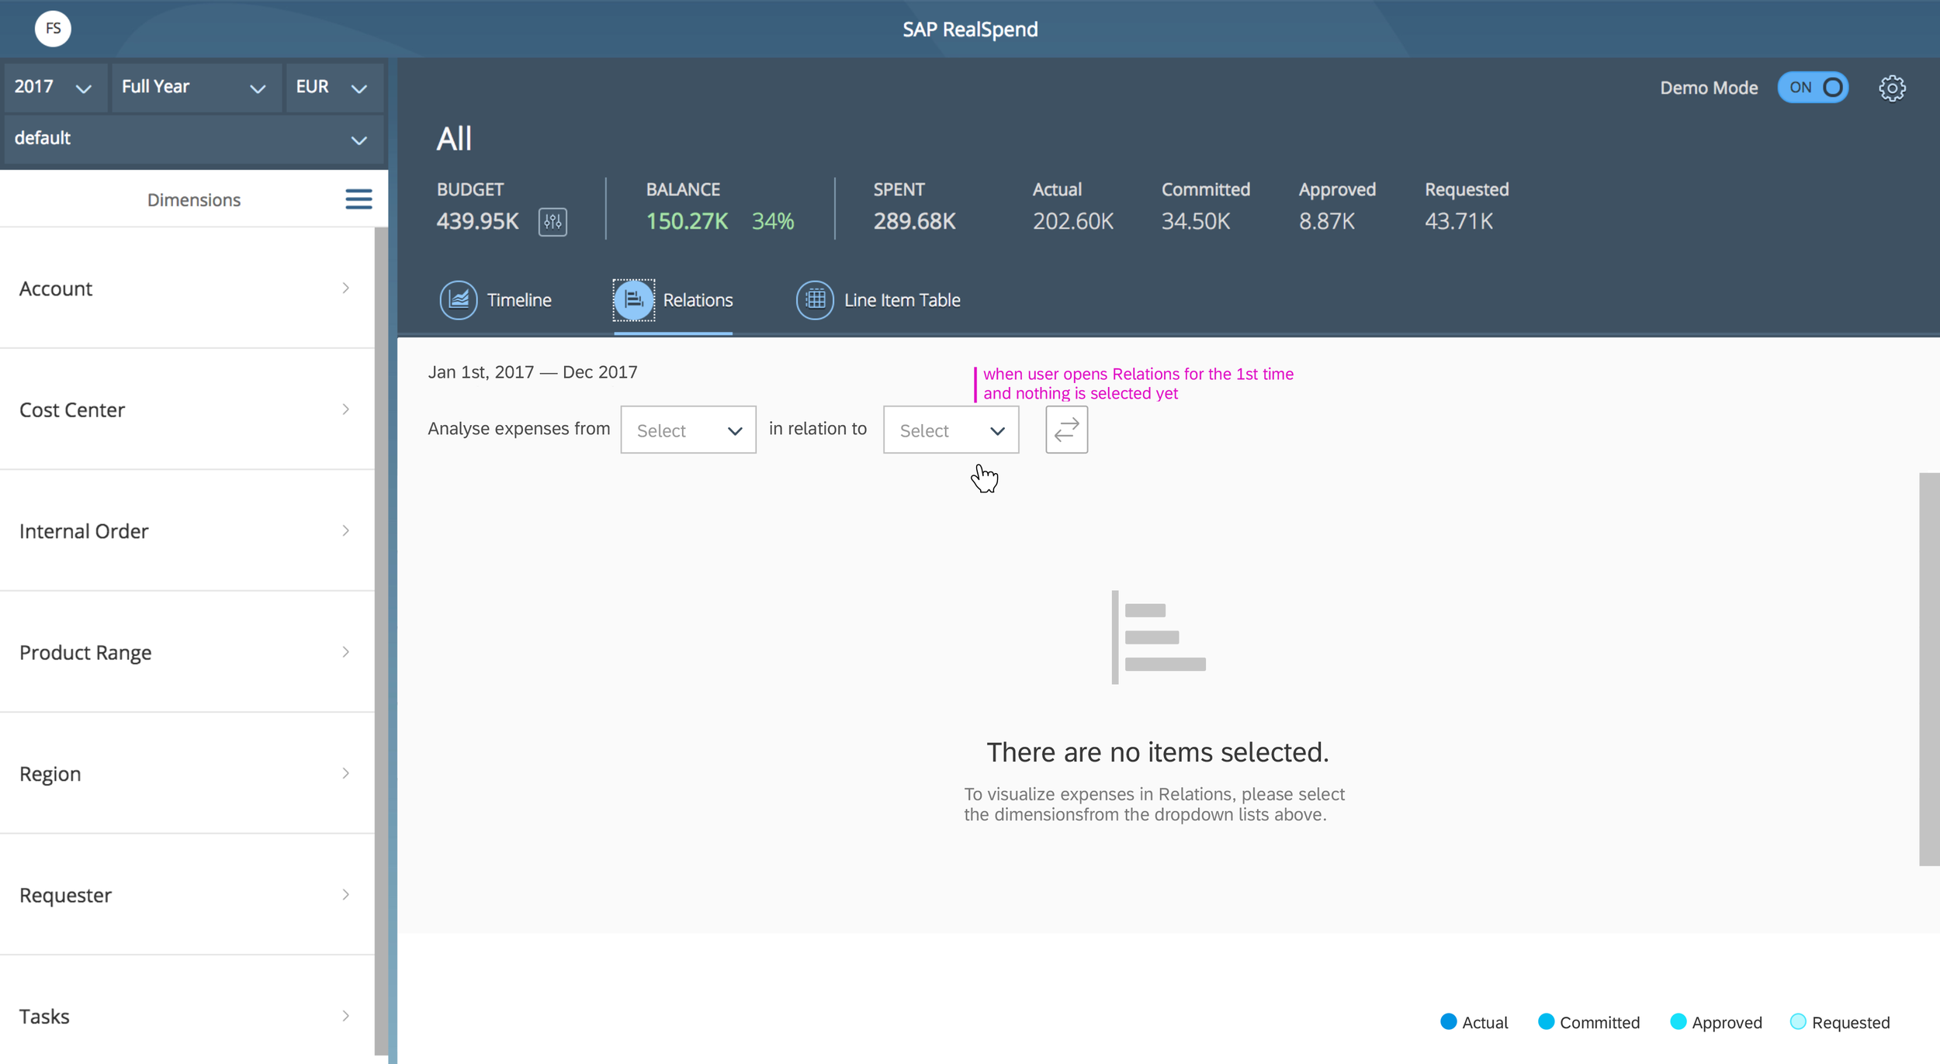The image size is (1940, 1064).
Task: Click the date range Jan 1st, 2017 — Dec 2017
Action: (532, 372)
